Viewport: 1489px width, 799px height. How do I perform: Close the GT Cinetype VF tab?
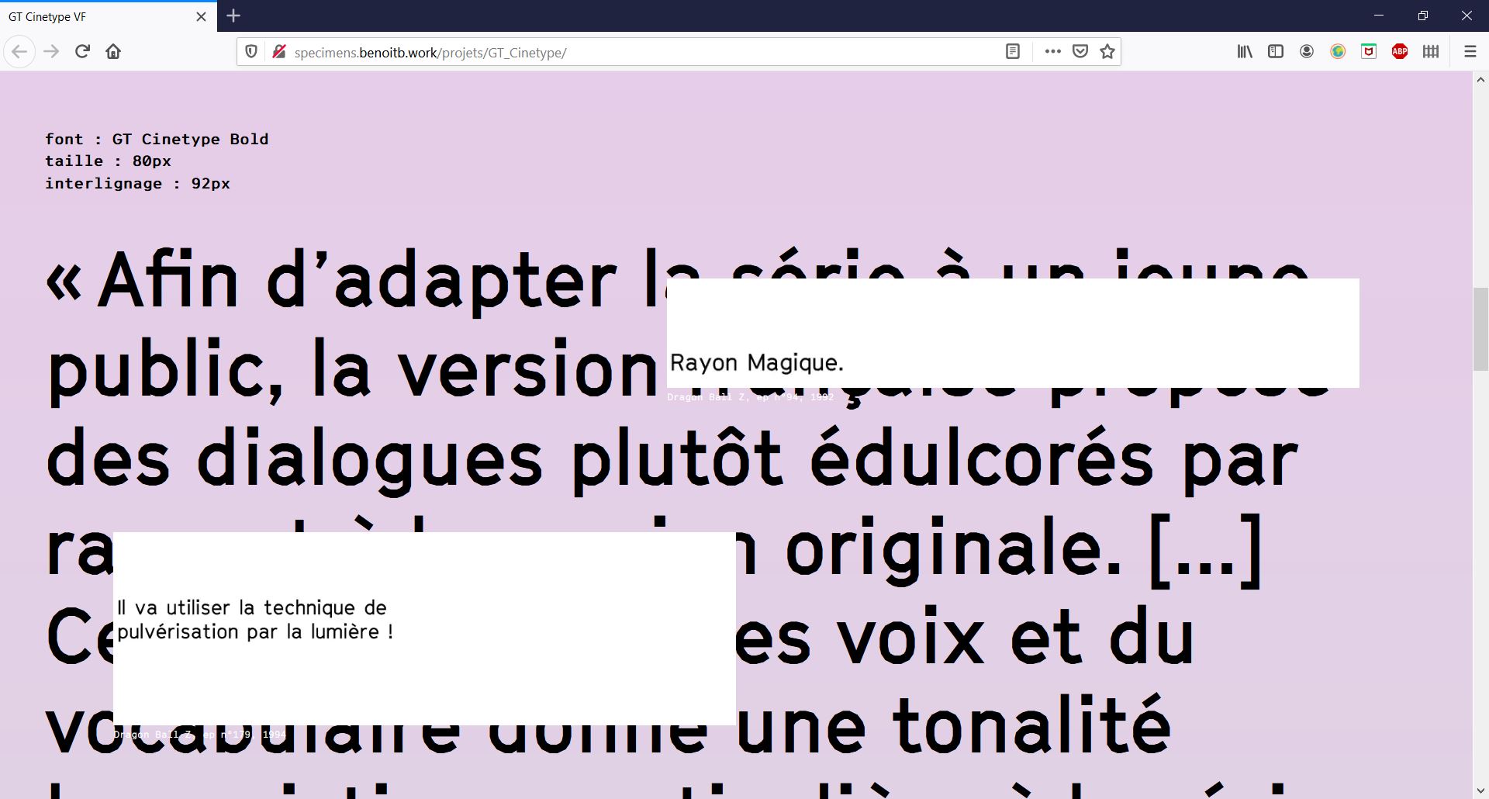tap(201, 16)
